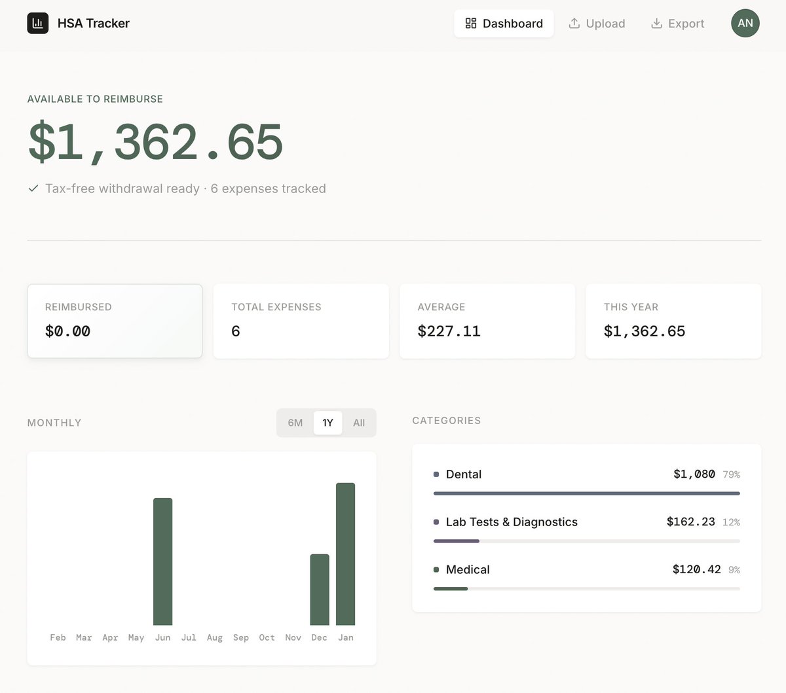Select the Total Expenses card
This screenshot has height=693, width=786.
click(x=301, y=321)
